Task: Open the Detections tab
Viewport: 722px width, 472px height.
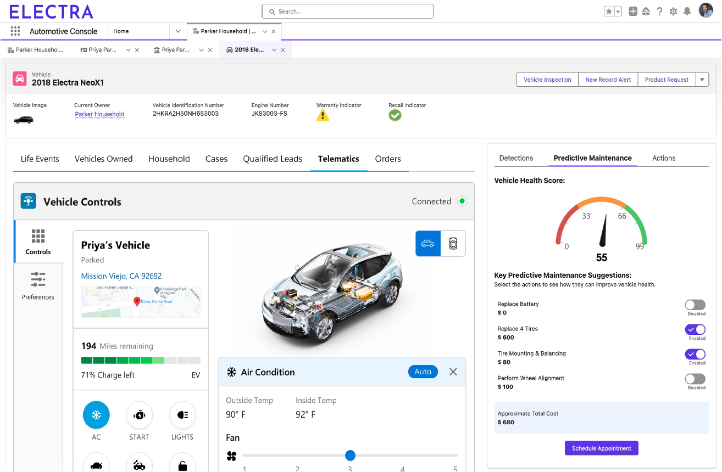Action: 516,158
